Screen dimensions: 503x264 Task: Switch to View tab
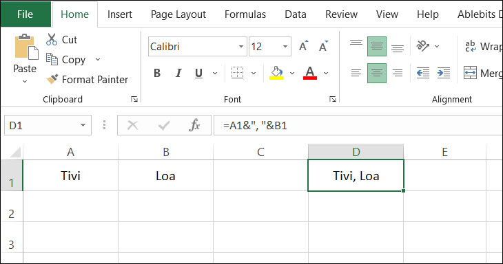(x=387, y=14)
